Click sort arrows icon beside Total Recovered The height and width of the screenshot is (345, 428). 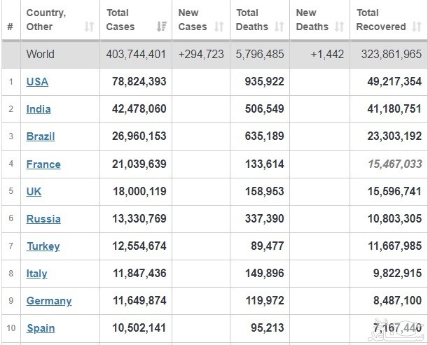click(x=417, y=27)
